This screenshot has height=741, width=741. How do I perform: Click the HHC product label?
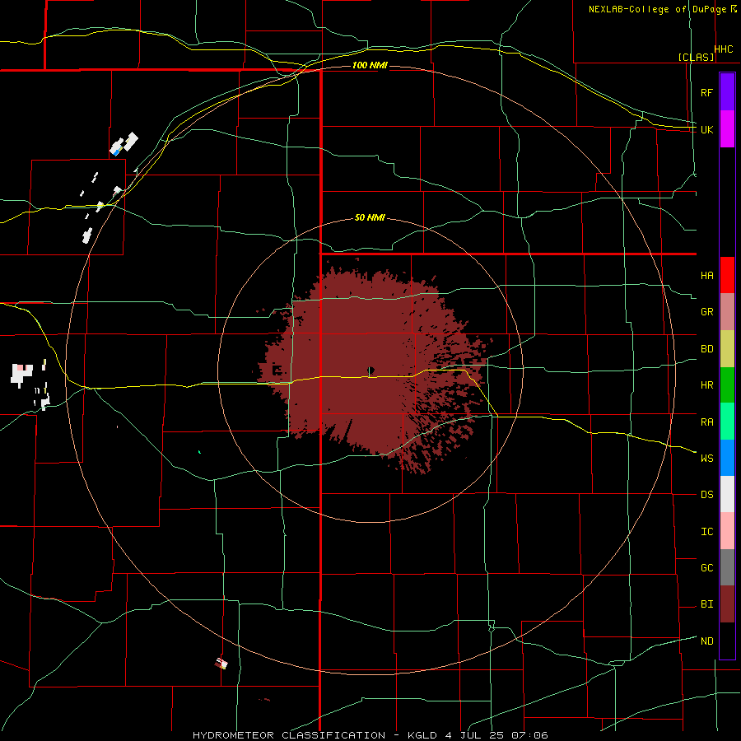point(723,49)
